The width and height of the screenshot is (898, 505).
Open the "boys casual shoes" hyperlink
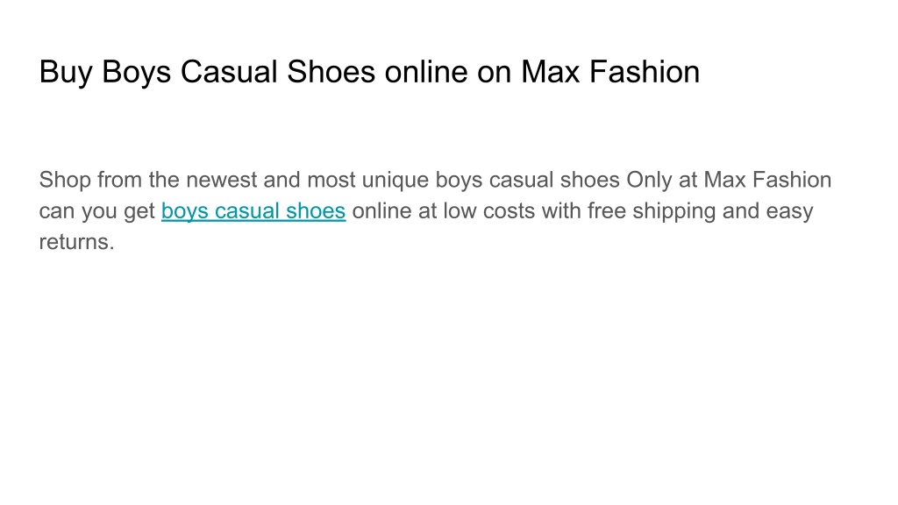click(253, 210)
